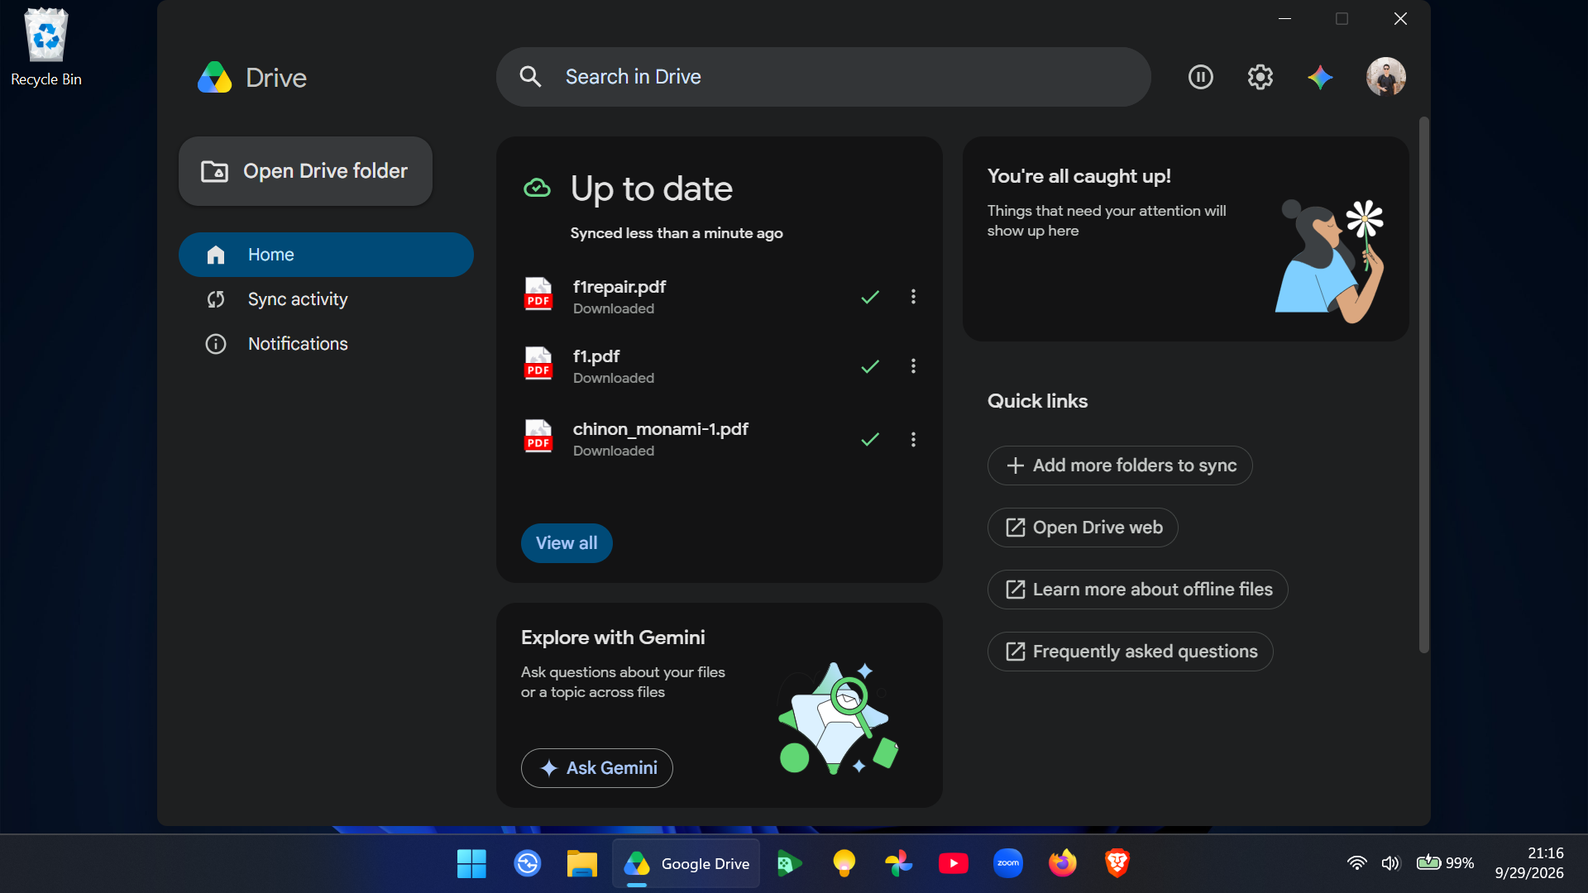Switch to Sync activity

coord(326,299)
